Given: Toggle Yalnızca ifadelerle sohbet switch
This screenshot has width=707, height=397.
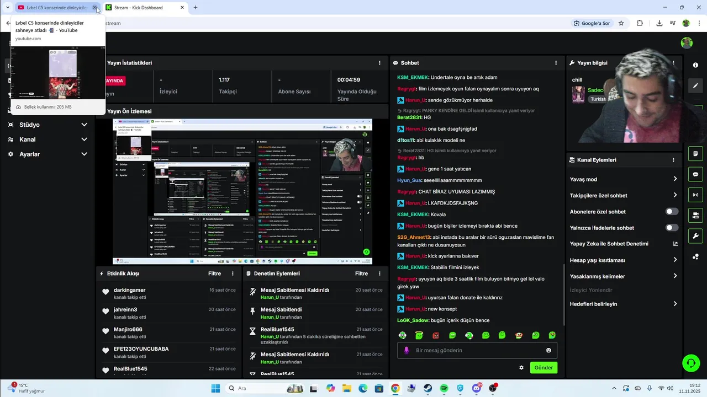Looking at the screenshot, I should pyautogui.click(x=672, y=228).
